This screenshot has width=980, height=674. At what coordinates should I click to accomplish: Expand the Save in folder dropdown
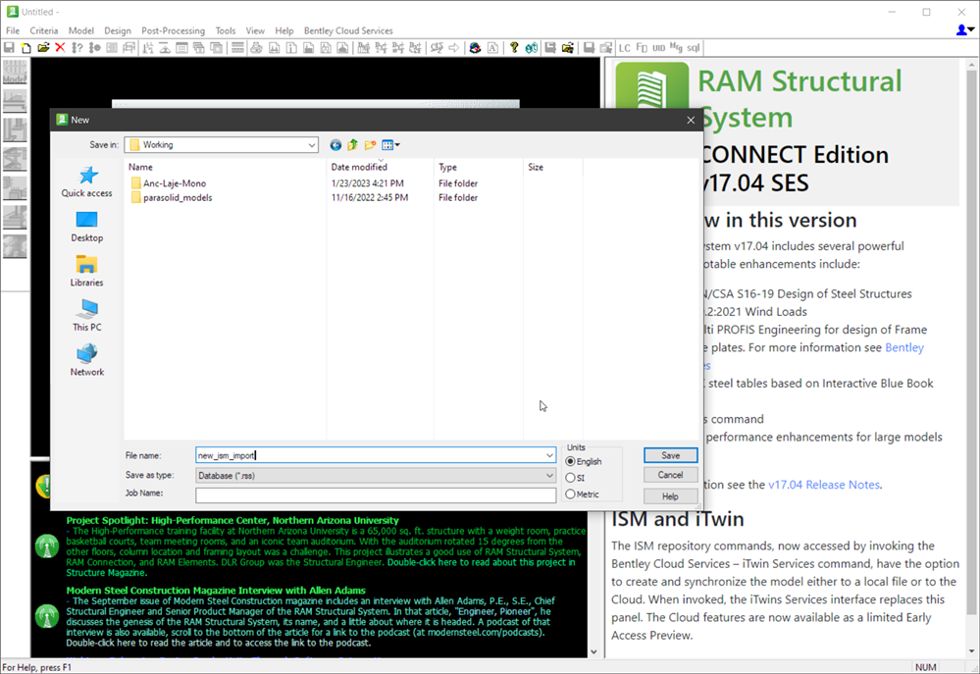click(311, 145)
